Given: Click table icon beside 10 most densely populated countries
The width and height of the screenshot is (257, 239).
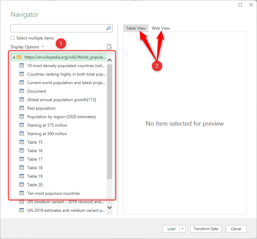Looking at the screenshot, I should click(21, 65).
